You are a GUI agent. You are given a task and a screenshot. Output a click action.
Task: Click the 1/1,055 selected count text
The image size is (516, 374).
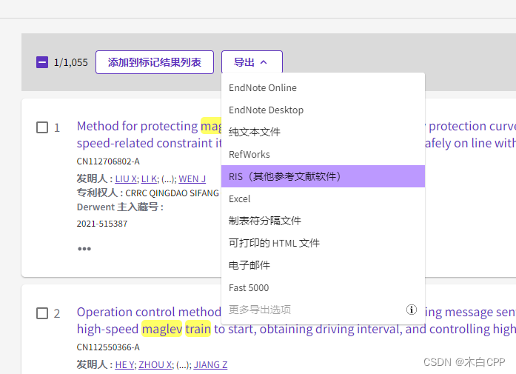[71, 62]
